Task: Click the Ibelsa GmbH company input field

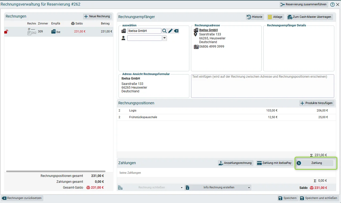Action: pyautogui.click(x=144, y=31)
